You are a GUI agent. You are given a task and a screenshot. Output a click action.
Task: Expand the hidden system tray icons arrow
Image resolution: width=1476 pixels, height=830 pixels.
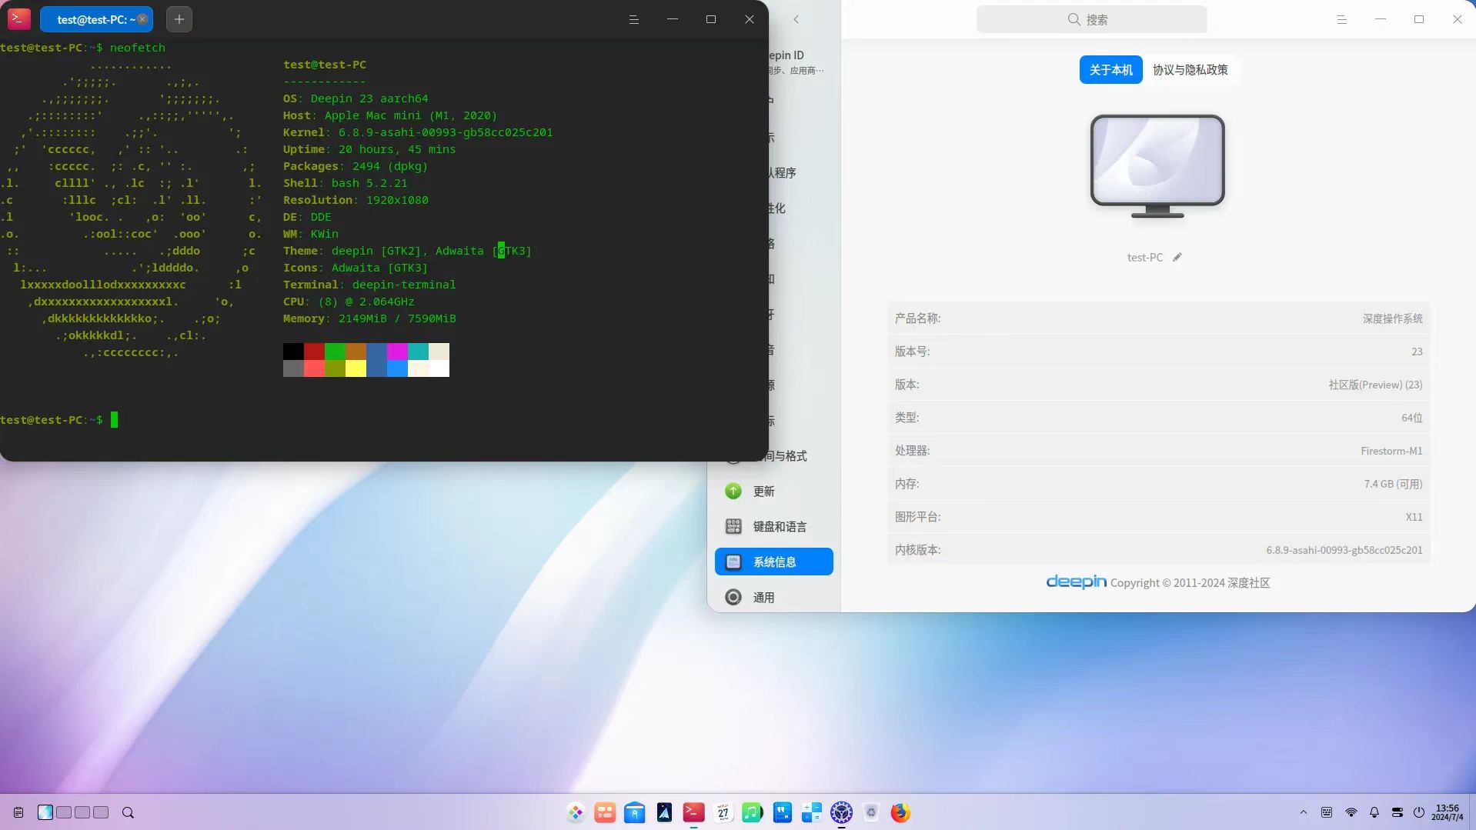tap(1302, 812)
